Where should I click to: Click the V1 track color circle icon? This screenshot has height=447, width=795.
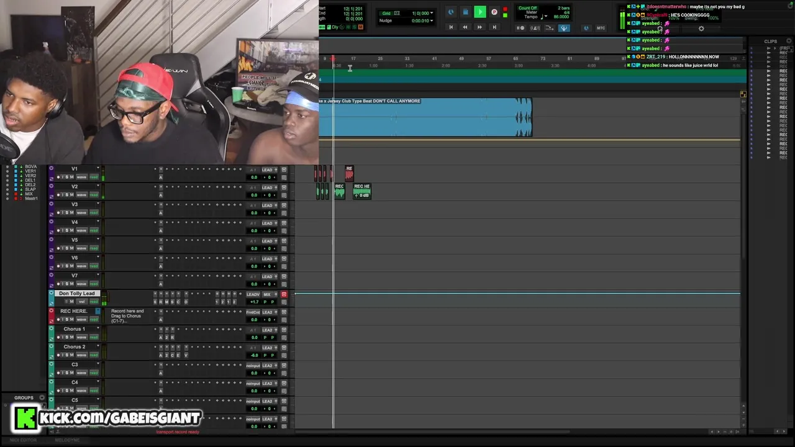tap(52, 168)
